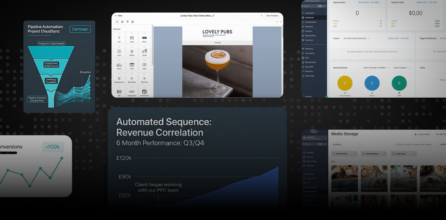This screenshot has width=446, height=220.
Task: Add the Code element in the email builder
Action: click(132, 65)
